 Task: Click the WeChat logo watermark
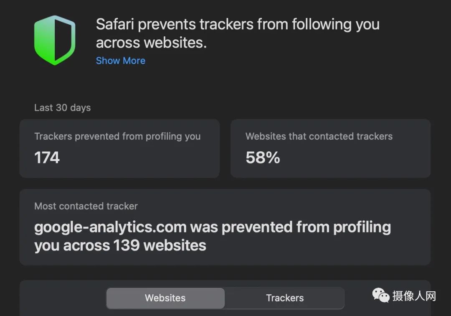click(x=380, y=295)
